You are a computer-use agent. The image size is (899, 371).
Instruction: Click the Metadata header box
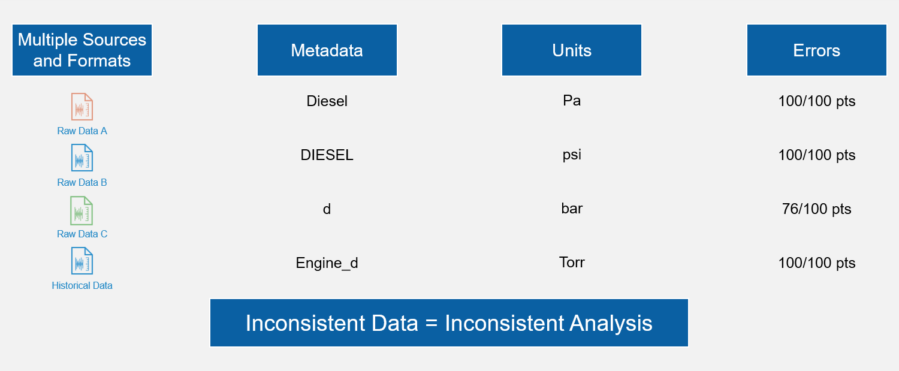tap(327, 50)
